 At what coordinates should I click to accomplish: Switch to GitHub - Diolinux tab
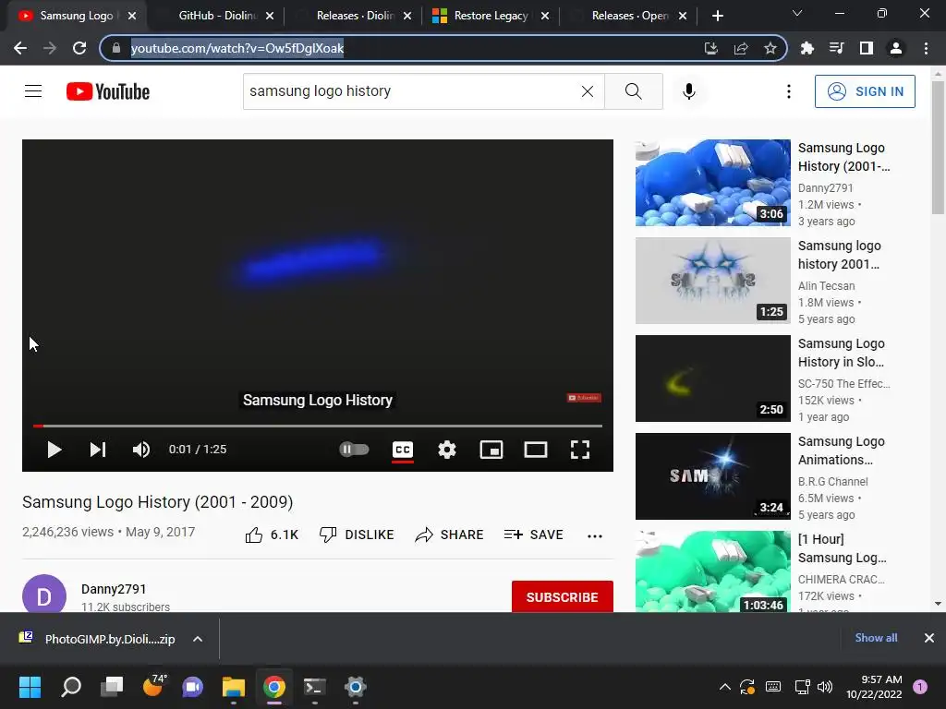216,16
